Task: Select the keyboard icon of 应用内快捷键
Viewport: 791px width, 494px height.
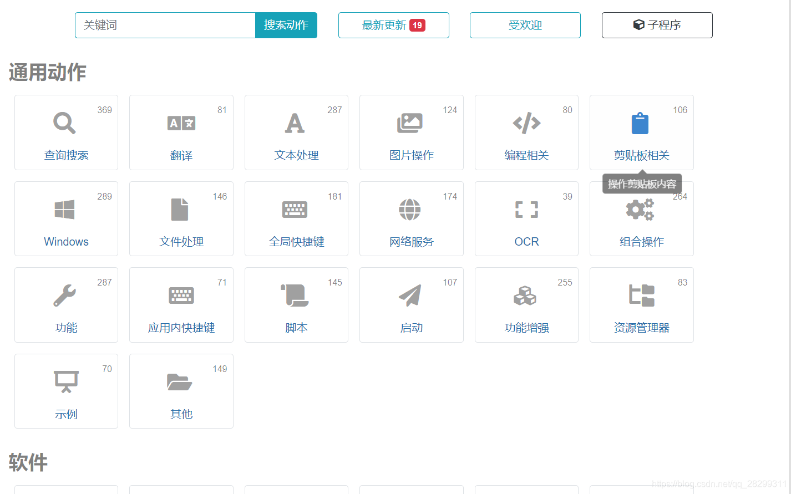Action: (x=181, y=296)
